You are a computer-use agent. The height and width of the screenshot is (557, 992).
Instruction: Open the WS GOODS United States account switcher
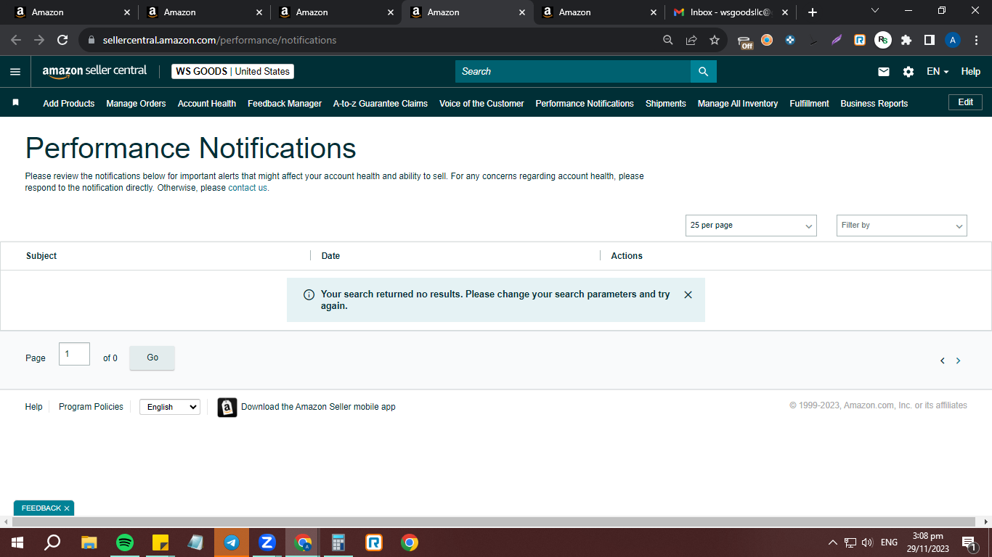click(232, 72)
